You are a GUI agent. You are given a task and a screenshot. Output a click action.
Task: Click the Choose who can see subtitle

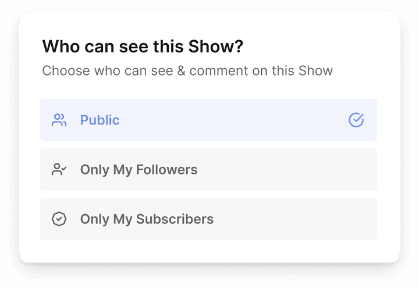point(187,71)
